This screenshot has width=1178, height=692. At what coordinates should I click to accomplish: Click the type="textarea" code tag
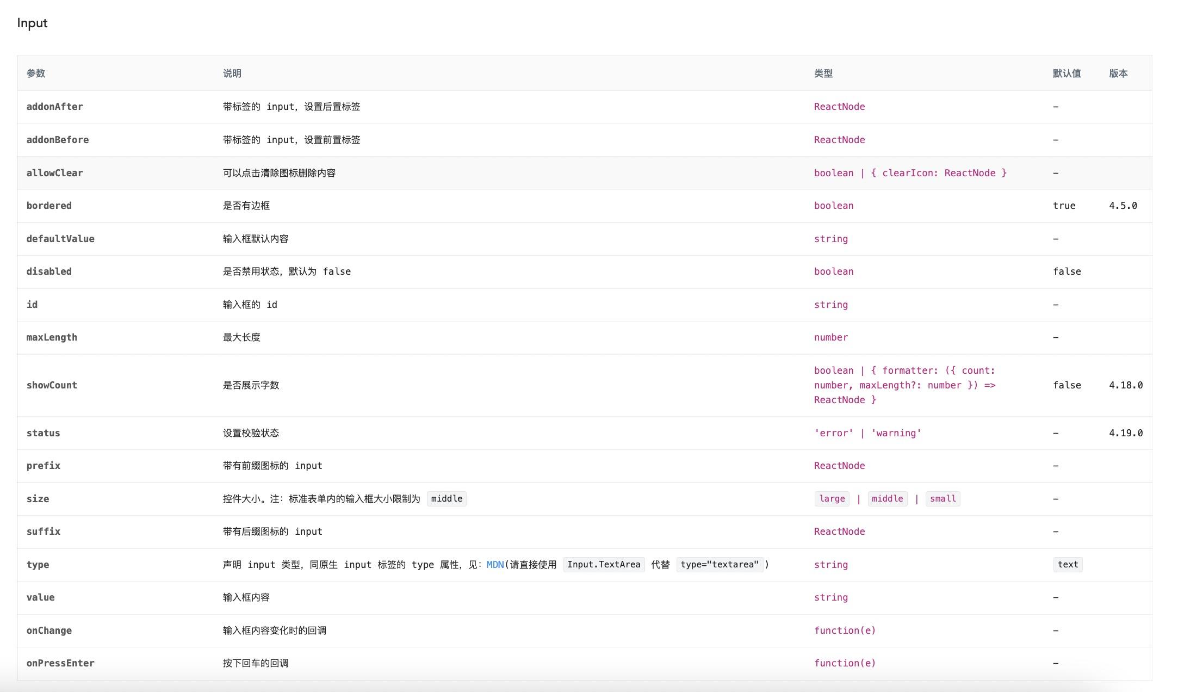(x=719, y=565)
